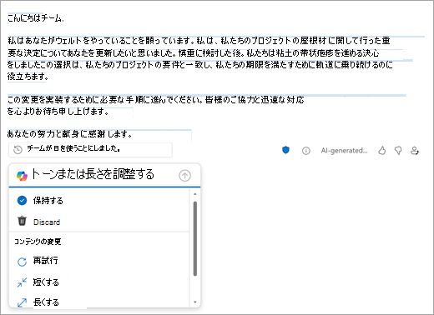The height and width of the screenshot is (315, 434).
Task: Click the shrink arrows icon for 短くする
Action: click(22, 282)
